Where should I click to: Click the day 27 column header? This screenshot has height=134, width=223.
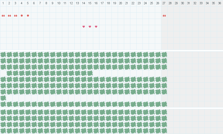coord(164,3)
